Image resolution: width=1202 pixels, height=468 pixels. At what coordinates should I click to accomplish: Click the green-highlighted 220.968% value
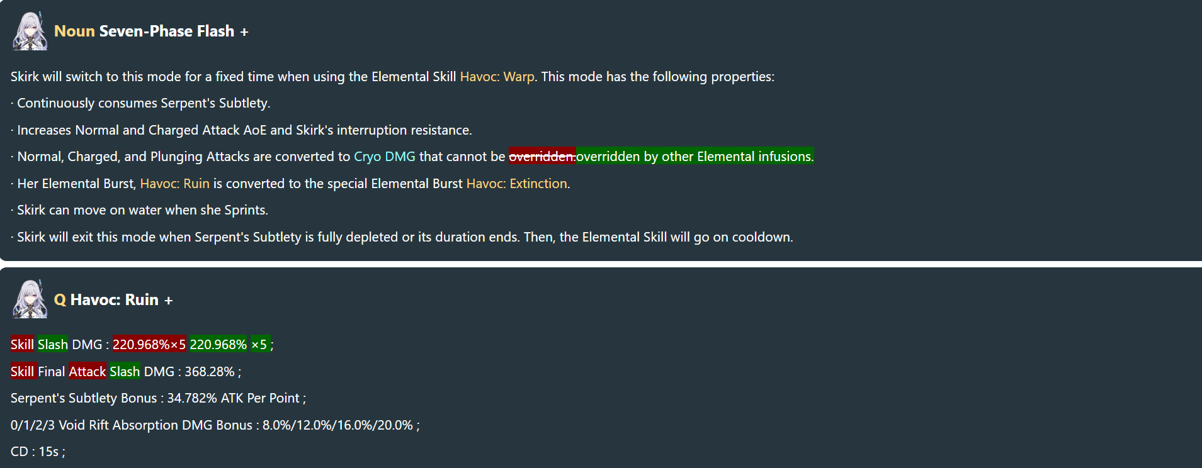pyautogui.click(x=218, y=345)
